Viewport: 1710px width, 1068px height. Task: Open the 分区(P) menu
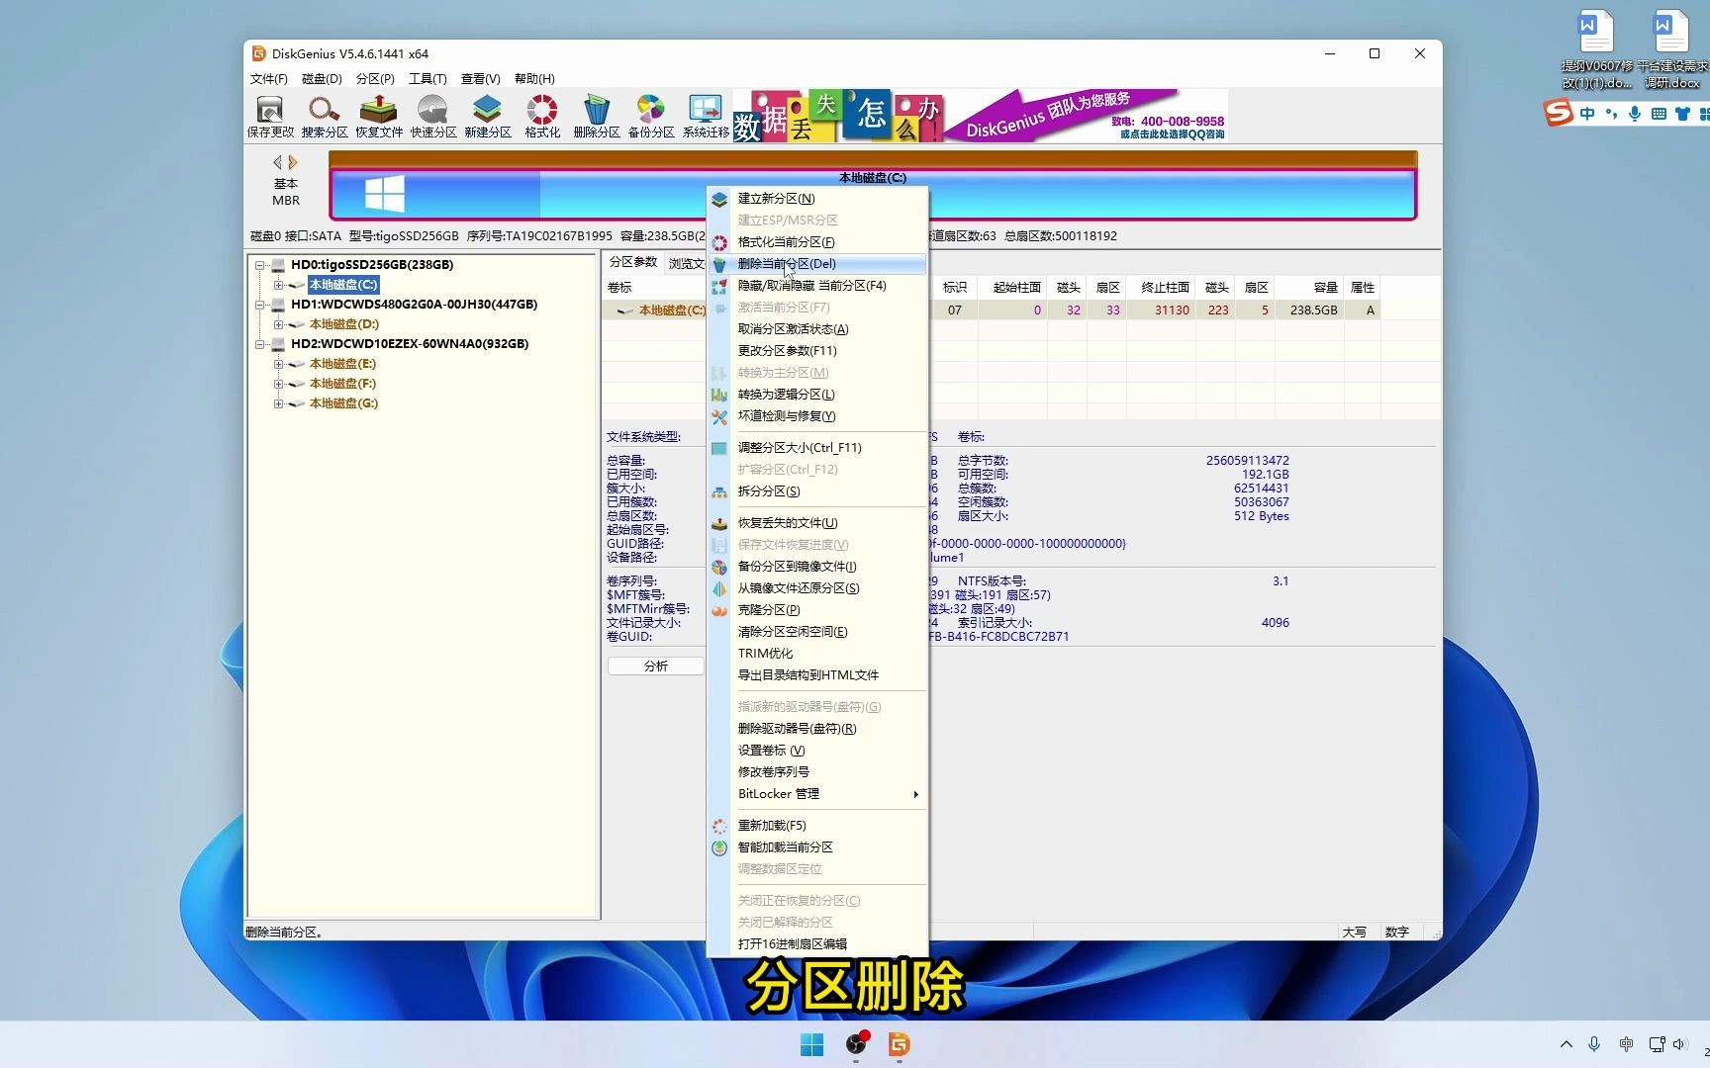(x=375, y=79)
